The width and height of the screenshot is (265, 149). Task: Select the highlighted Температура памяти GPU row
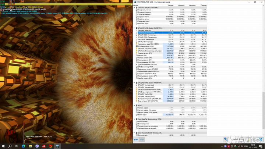click(x=171, y=33)
